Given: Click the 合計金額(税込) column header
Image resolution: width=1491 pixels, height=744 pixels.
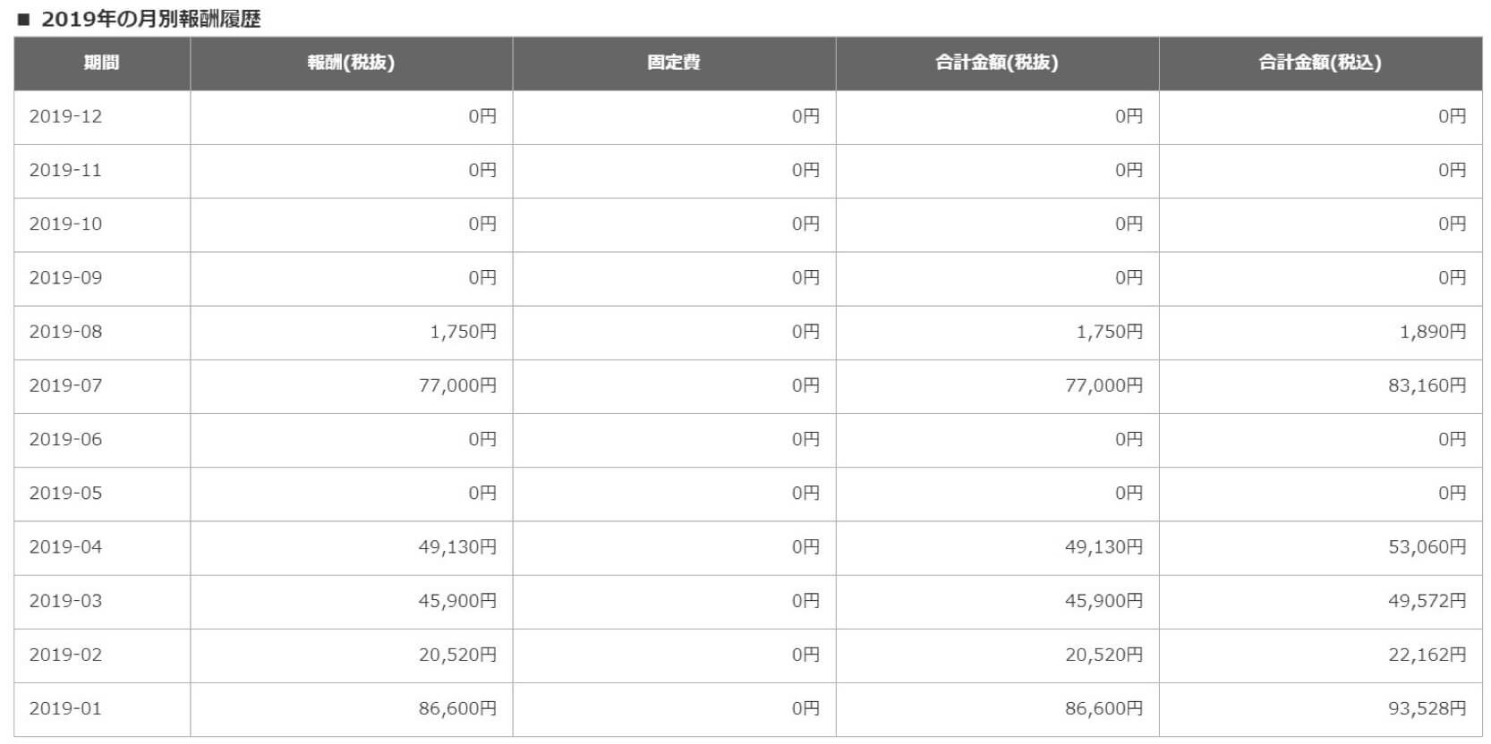Looking at the screenshot, I should pos(1320,63).
